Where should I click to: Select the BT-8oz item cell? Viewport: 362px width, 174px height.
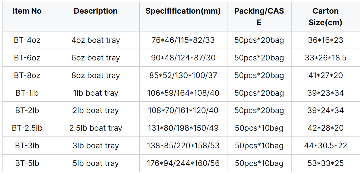click(x=27, y=76)
